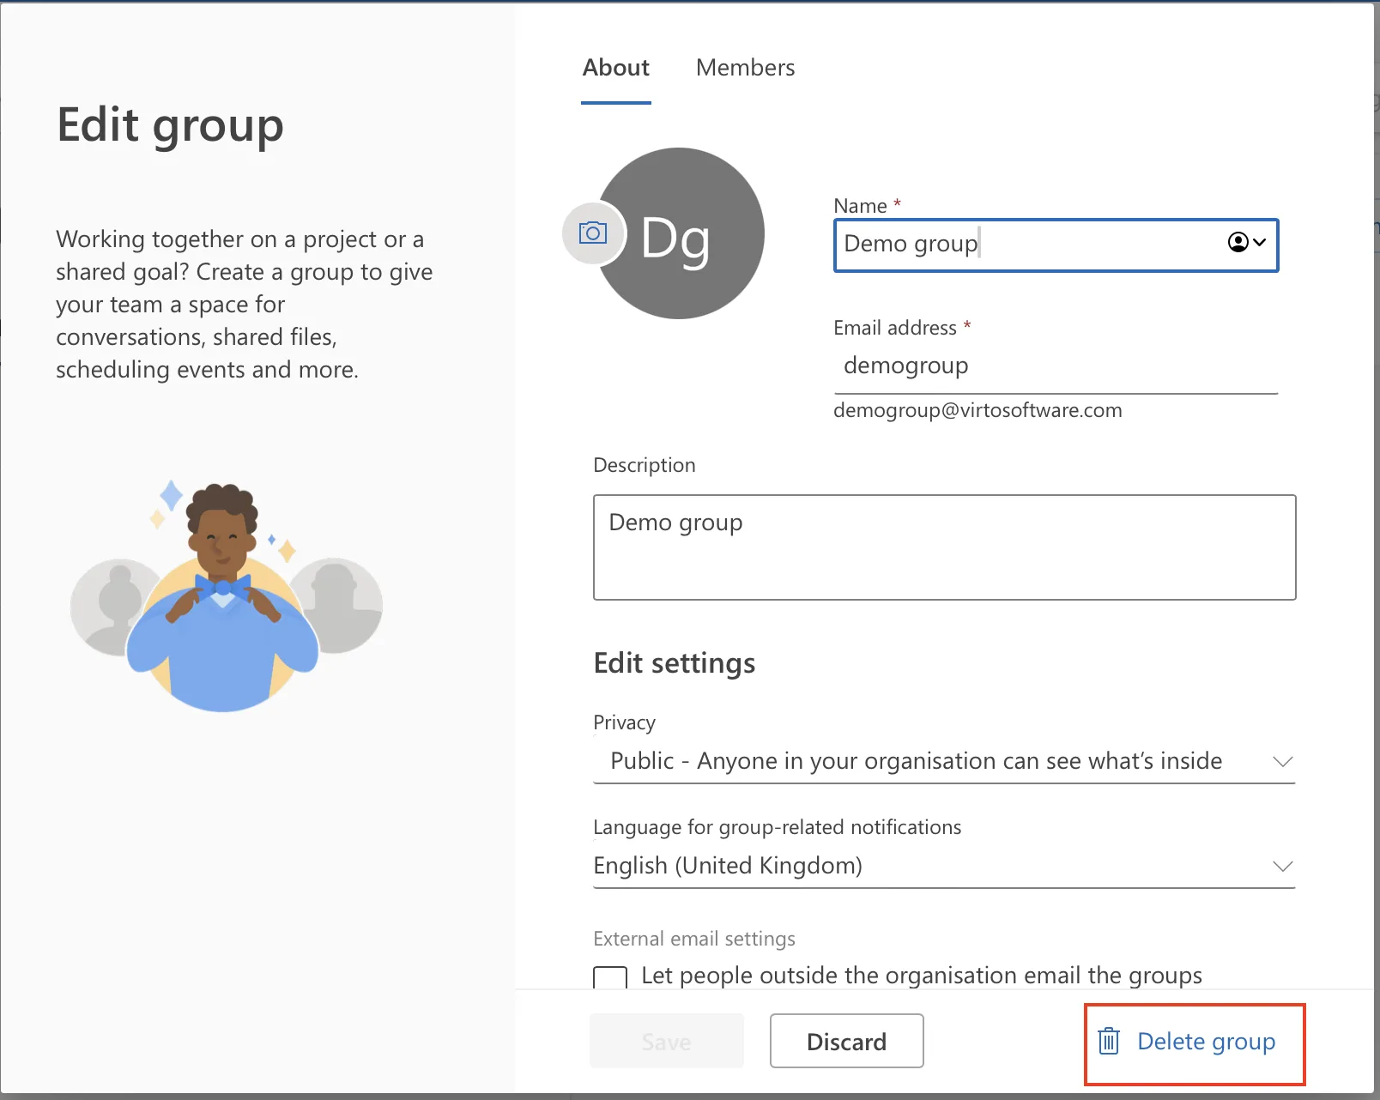This screenshot has height=1100, width=1380.
Task: Click the Save button
Action: tap(666, 1041)
